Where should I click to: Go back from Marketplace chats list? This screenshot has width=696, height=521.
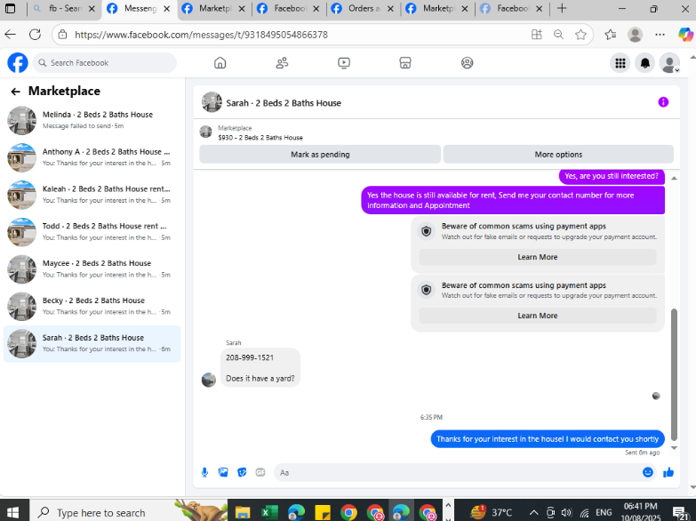pos(15,92)
